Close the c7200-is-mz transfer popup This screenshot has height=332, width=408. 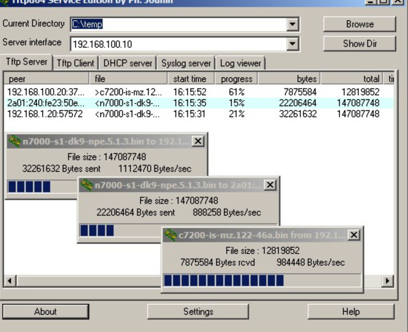point(354,235)
